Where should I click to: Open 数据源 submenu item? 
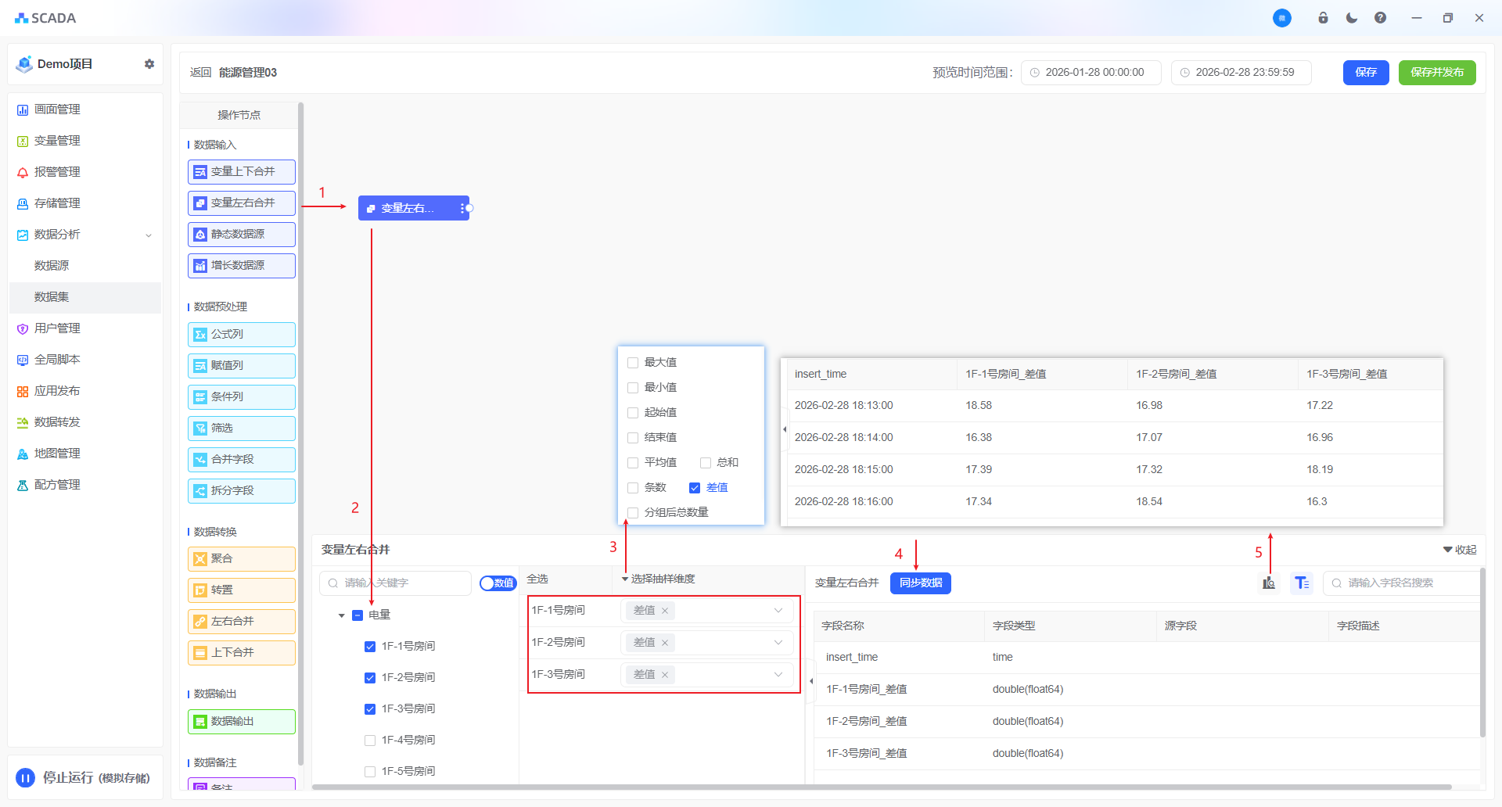pyautogui.click(x=52, y=266)
